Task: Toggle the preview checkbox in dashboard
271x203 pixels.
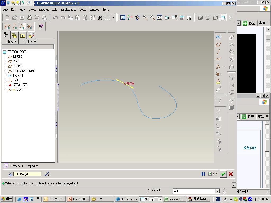Action: [x=210, y=174]
